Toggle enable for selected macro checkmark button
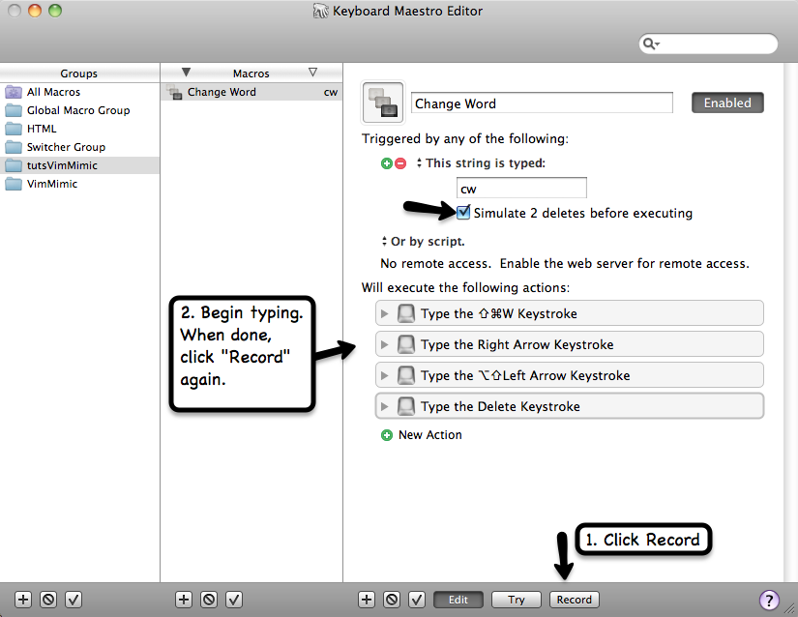Image resolution: width=798 pixels, height=617 pixels. pyautogui.click(x=234, y=600)
